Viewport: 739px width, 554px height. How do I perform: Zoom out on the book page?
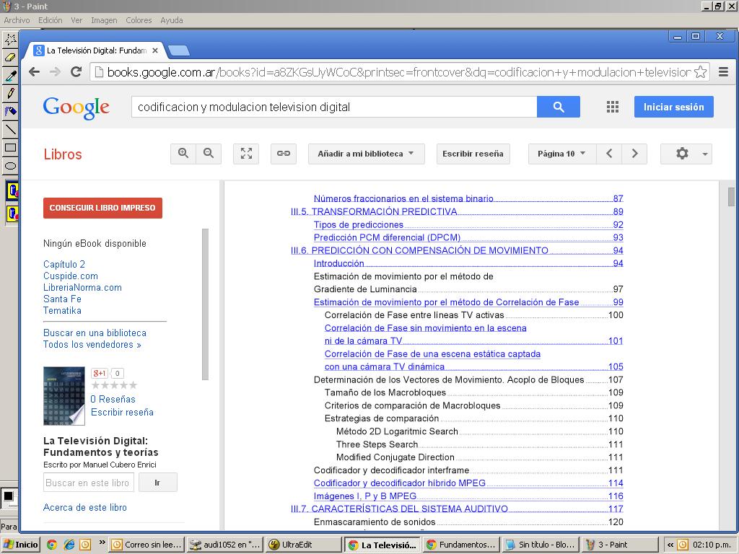(209, 154)
